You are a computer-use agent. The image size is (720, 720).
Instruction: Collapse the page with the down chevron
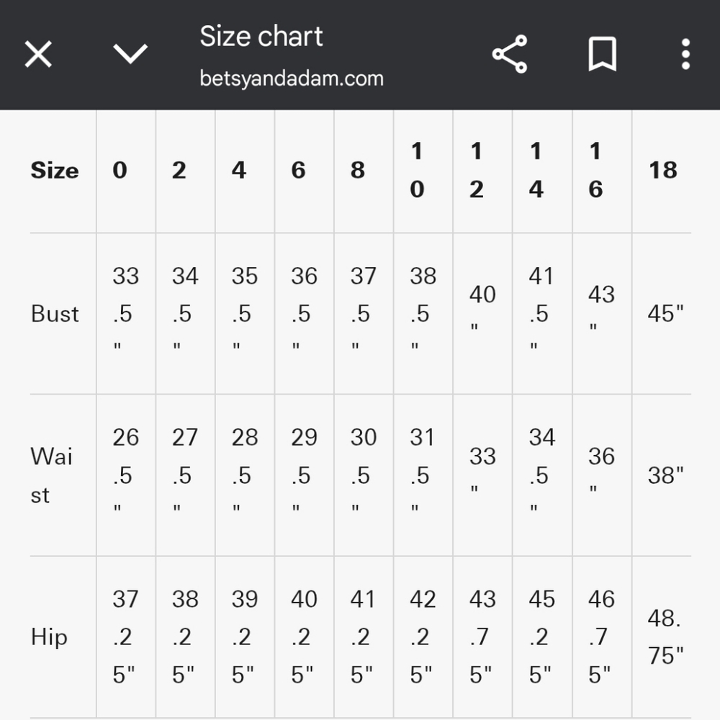pyautogui.click(x=130, y=54)
